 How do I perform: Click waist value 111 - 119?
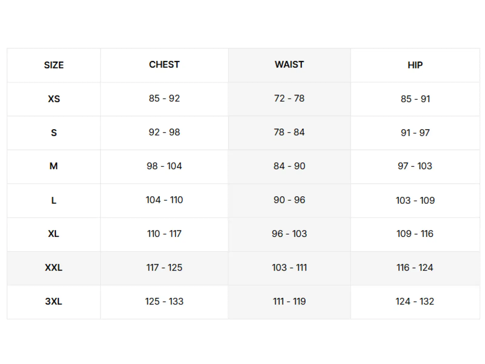(x=289, y=302)
